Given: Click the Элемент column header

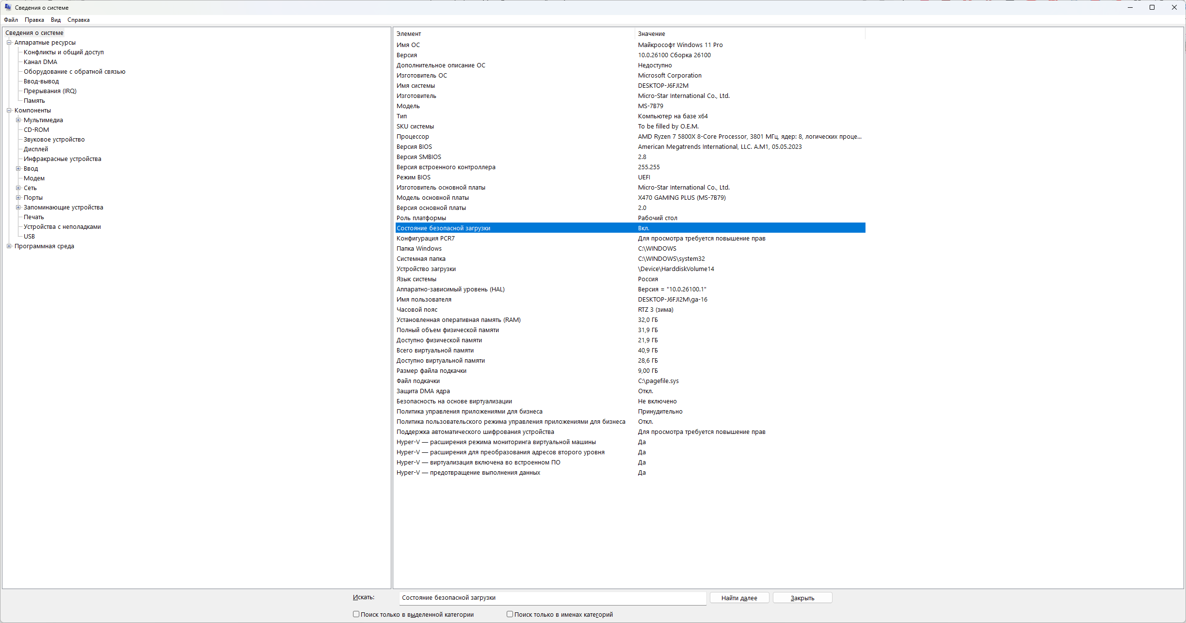Looking at the screenshot, I should coord(513,34).
